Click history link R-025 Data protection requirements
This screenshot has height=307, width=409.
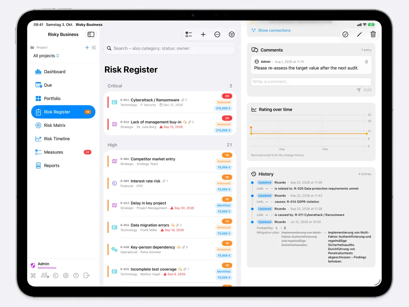pos(317,189)
